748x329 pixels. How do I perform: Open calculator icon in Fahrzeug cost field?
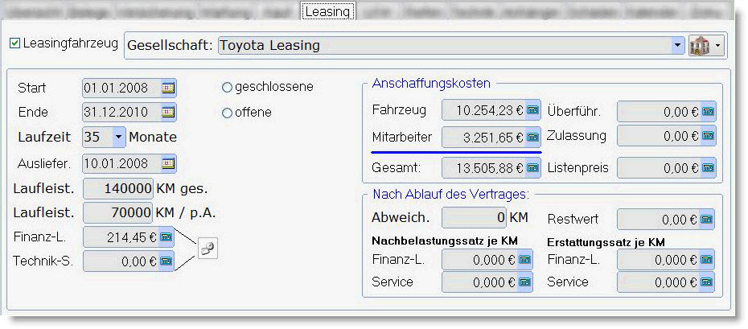point(532,111)
